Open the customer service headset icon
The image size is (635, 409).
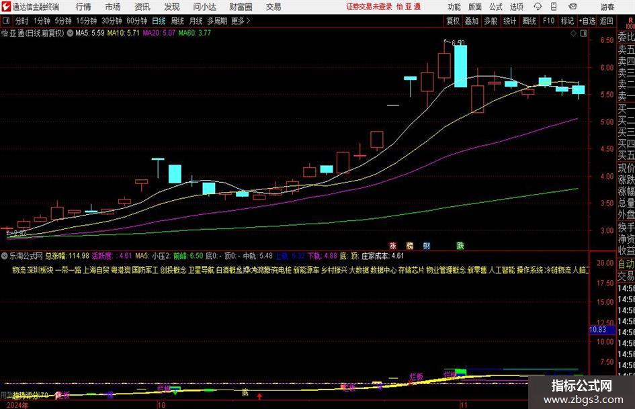[538, 7]
